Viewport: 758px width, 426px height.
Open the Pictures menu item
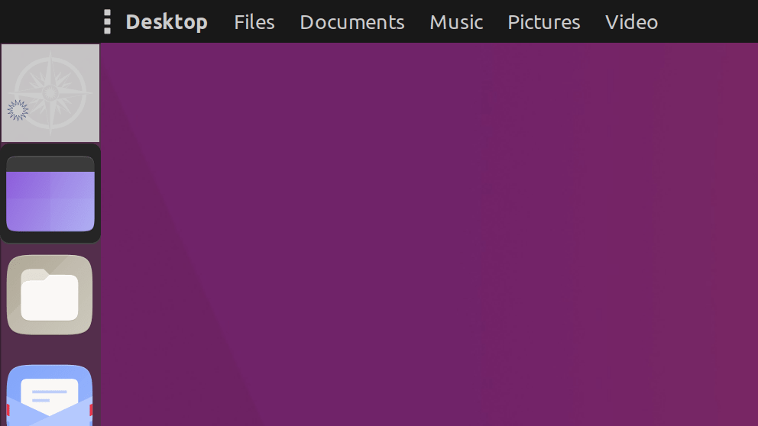click(544, 22)
